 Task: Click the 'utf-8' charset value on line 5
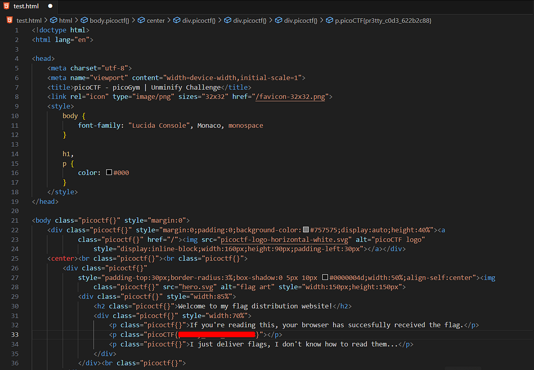click(x=115, y=68)
